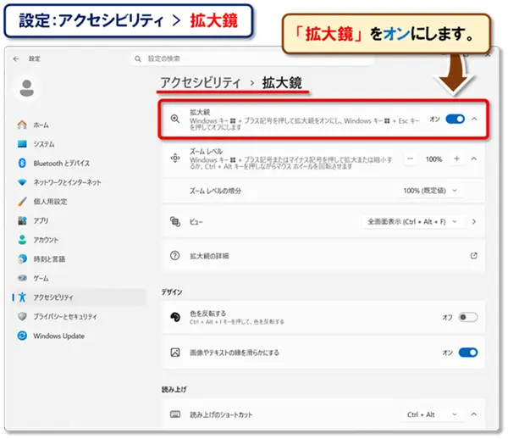Open ネットワークとインターネット settings
The image size is (508, 439).
(x=79, y=182)
